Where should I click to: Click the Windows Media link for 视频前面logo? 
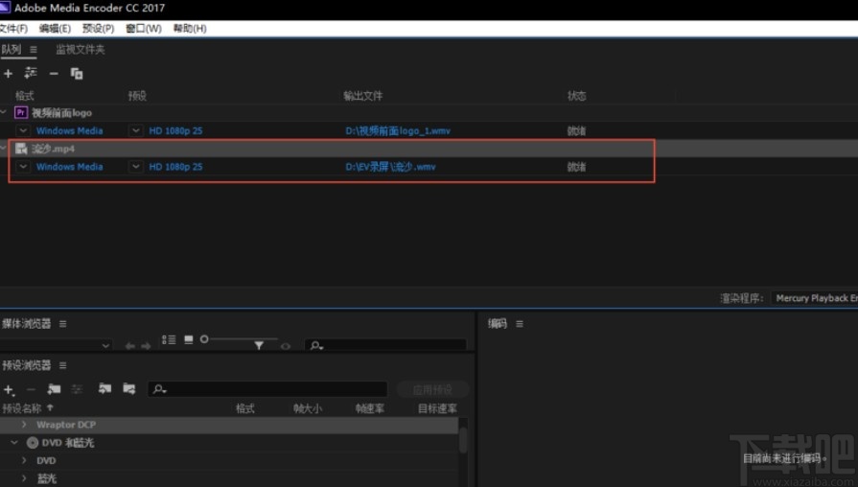pos(69,130)
